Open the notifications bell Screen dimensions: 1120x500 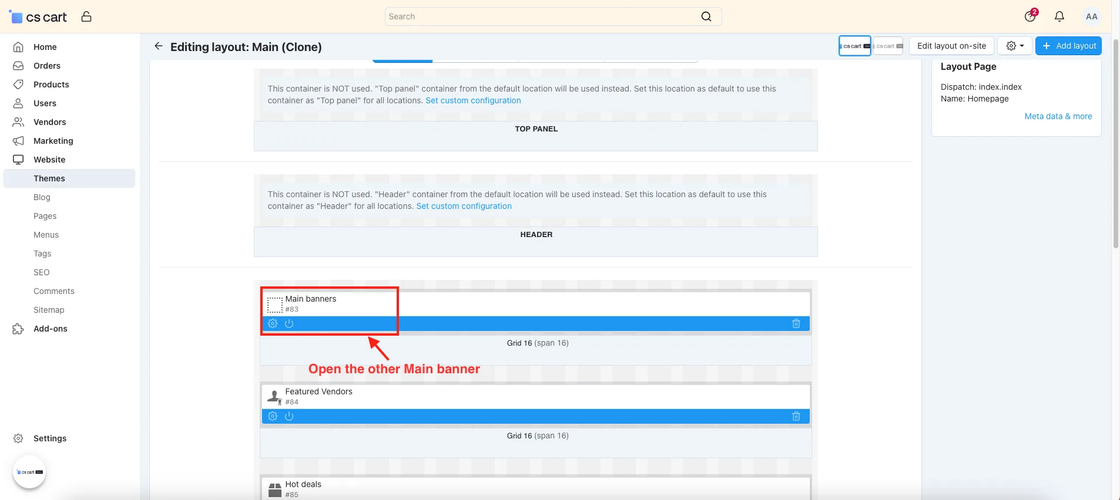(1059, 16)
